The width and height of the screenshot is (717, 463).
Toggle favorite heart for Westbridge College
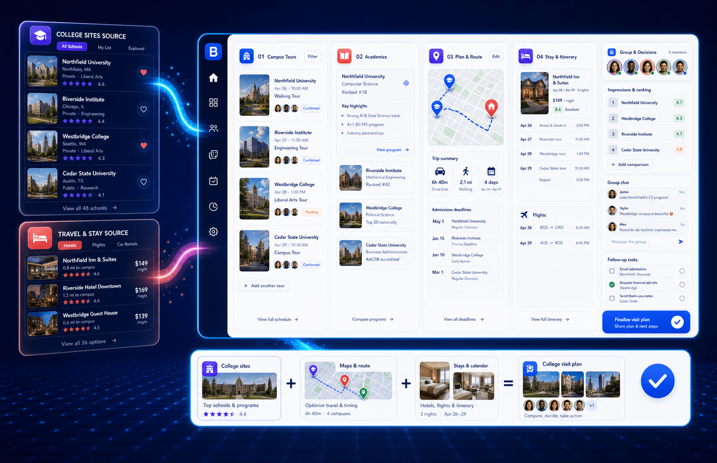point(144,146)
